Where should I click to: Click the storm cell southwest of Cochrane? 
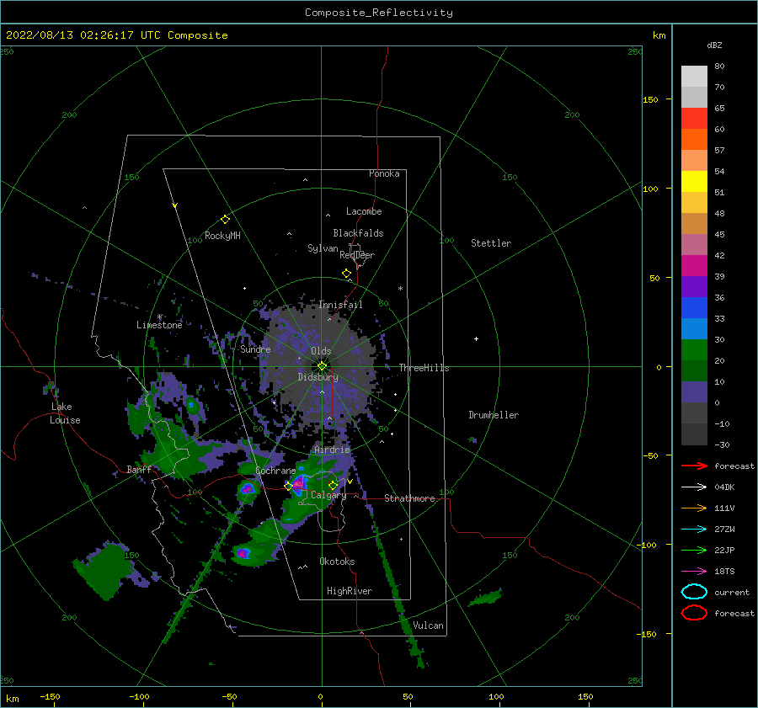pos(248,489)
